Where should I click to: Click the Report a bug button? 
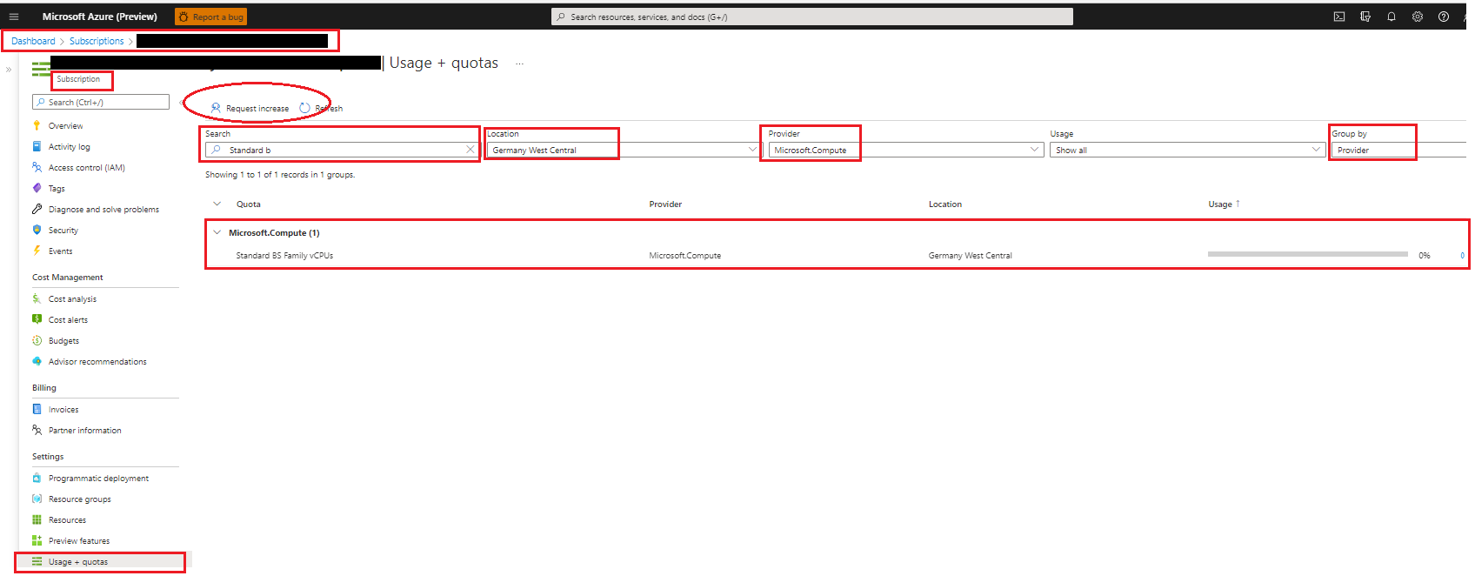click(210, 17)
